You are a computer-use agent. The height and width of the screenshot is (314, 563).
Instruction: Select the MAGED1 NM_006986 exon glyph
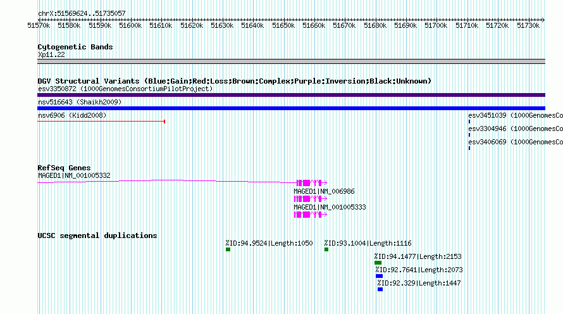[x=311, y=199]
